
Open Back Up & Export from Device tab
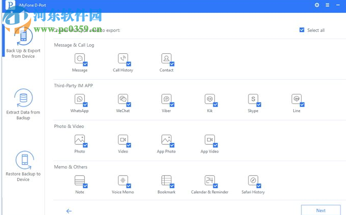click(23, 44)
